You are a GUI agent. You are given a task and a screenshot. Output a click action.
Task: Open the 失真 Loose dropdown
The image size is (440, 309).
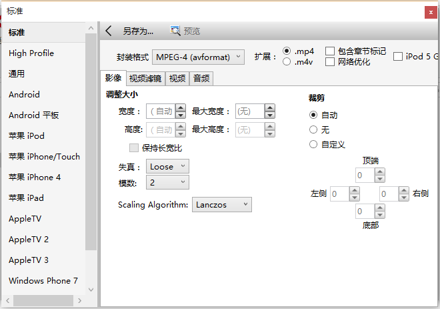[x=167, y=166]
